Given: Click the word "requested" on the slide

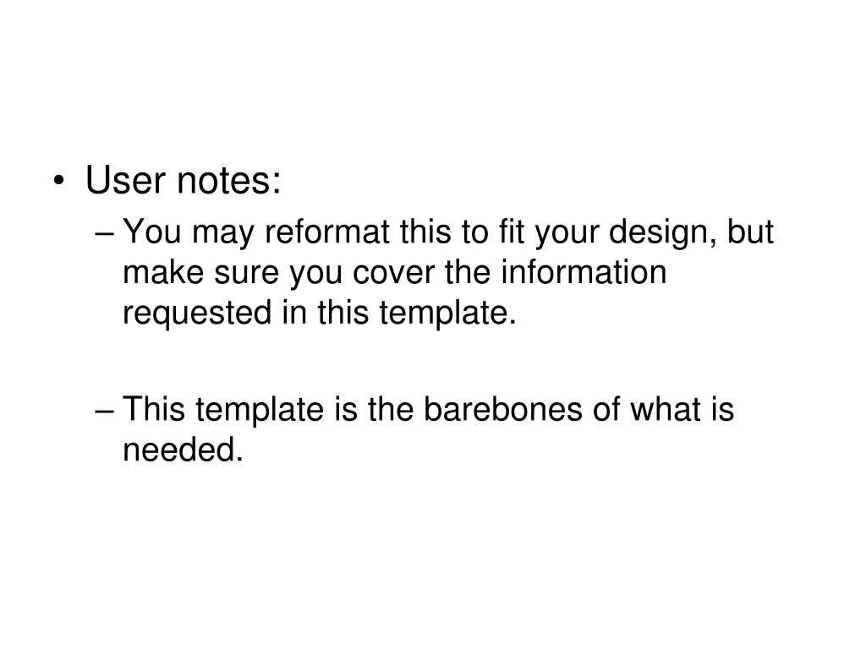Looking at the screenshot, I should click(197, 314).
